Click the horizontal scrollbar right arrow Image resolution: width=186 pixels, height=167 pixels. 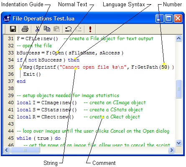coord(171,150)
